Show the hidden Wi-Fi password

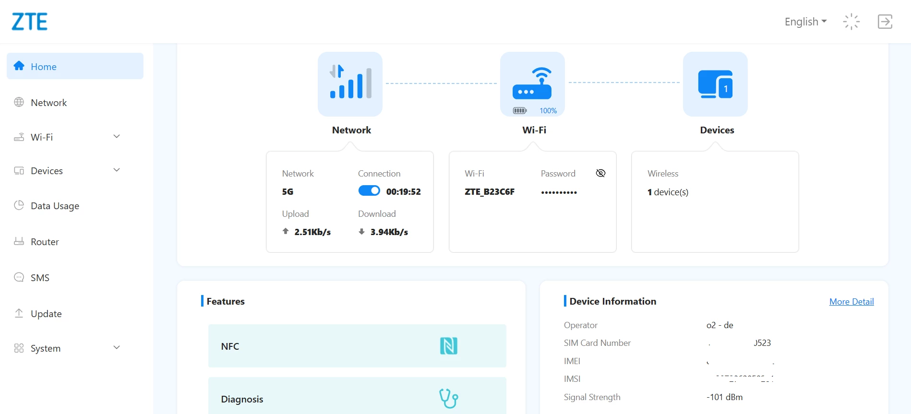click(600, 173)
